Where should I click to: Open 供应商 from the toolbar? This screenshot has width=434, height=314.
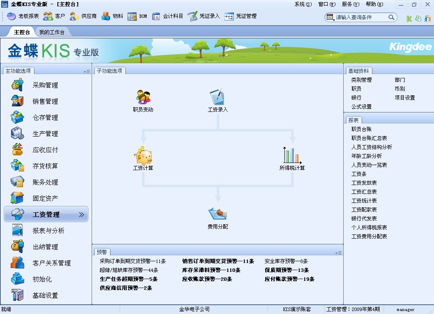coord(83,16)
